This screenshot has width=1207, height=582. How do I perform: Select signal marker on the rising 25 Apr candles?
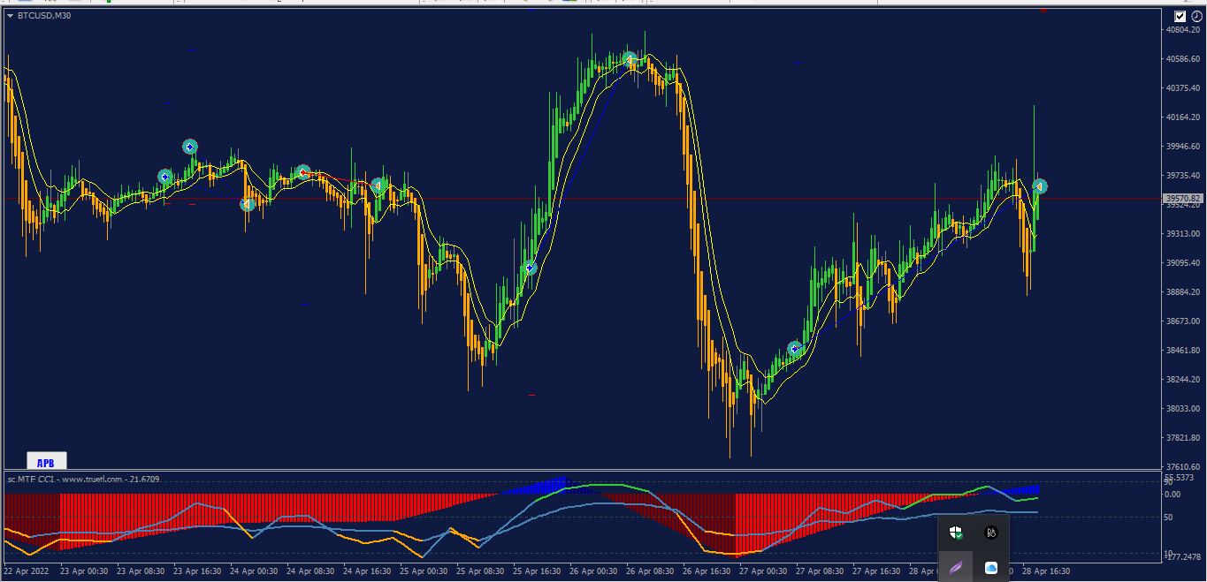[530, 268]
